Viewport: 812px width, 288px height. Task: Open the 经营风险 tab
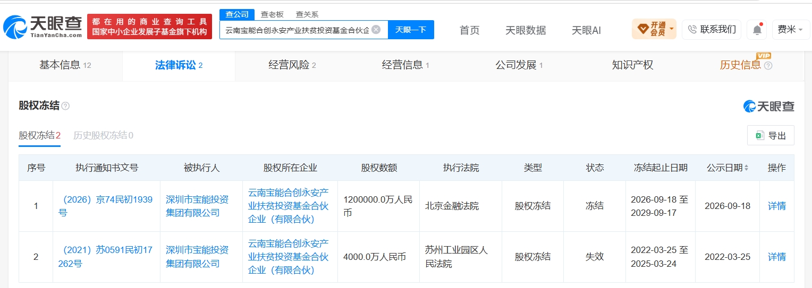(x=292, y=65)
